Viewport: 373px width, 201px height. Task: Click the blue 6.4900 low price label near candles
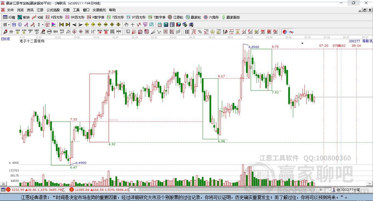coord(81,163)
